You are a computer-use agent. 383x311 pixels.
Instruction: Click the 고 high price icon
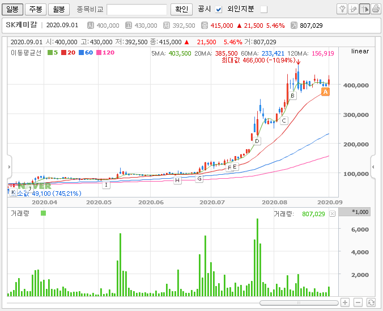[x=129, y=26]
